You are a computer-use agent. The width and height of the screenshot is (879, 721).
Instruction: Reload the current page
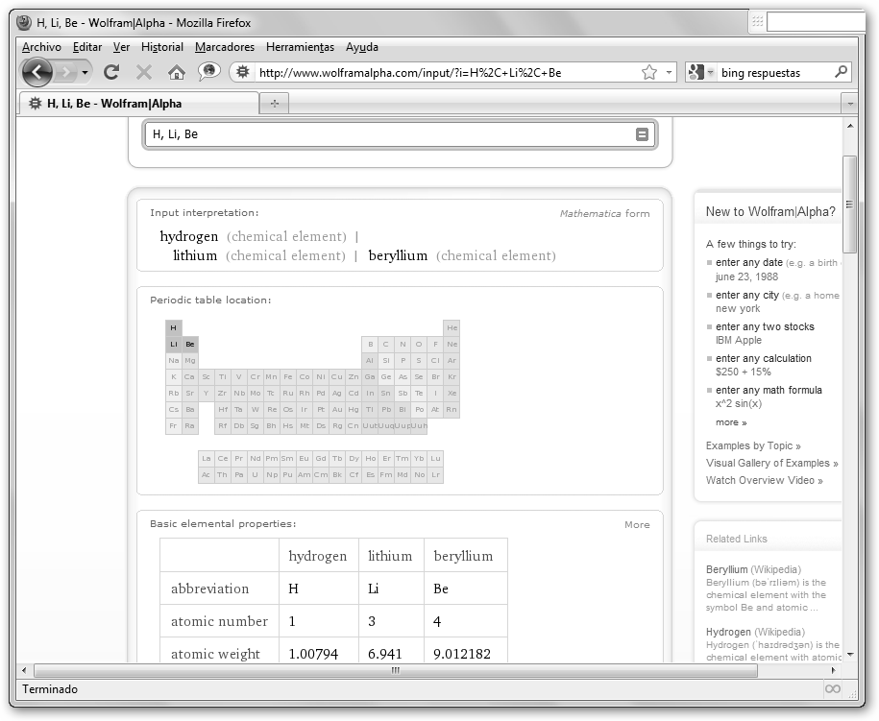111,72
